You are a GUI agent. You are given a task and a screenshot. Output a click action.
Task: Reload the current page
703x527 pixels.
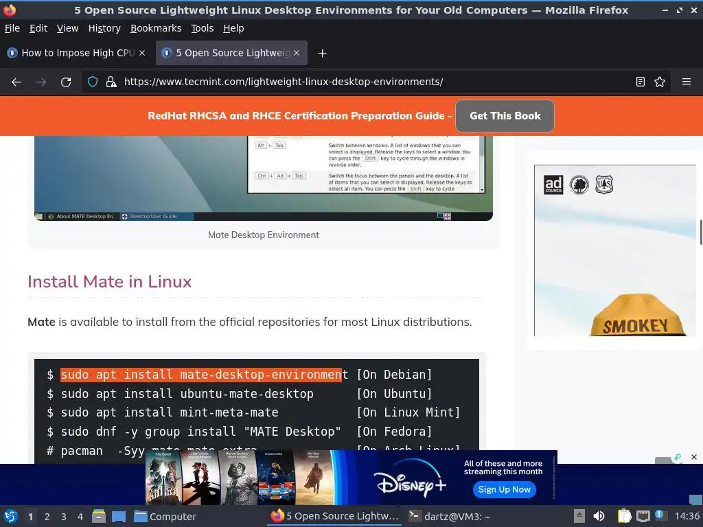[x=66, y=82]
